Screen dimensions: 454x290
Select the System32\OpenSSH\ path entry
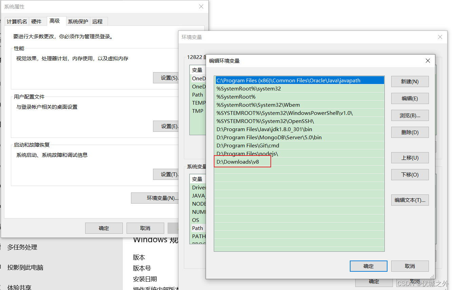[x=300, y=121]
